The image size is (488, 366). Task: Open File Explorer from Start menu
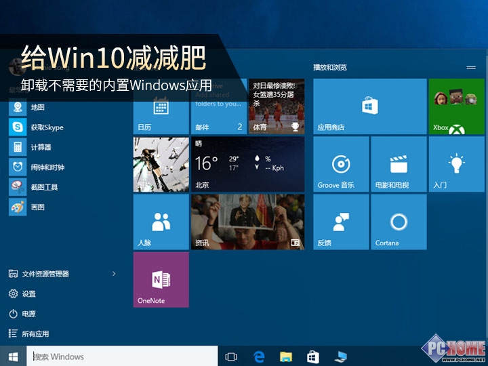(x=45, y=274)
